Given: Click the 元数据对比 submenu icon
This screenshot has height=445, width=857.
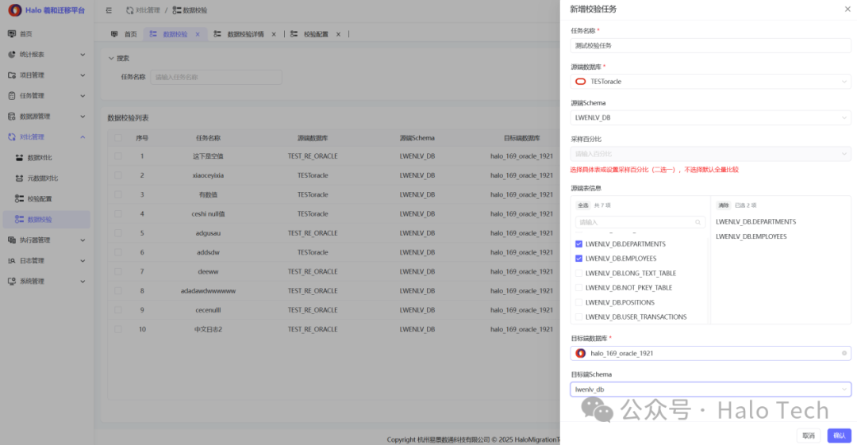Looking at the screenshot, I should 19,178.
